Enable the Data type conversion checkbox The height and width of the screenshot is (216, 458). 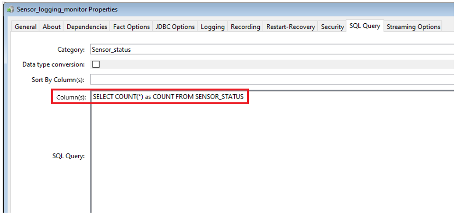point(96,64)
